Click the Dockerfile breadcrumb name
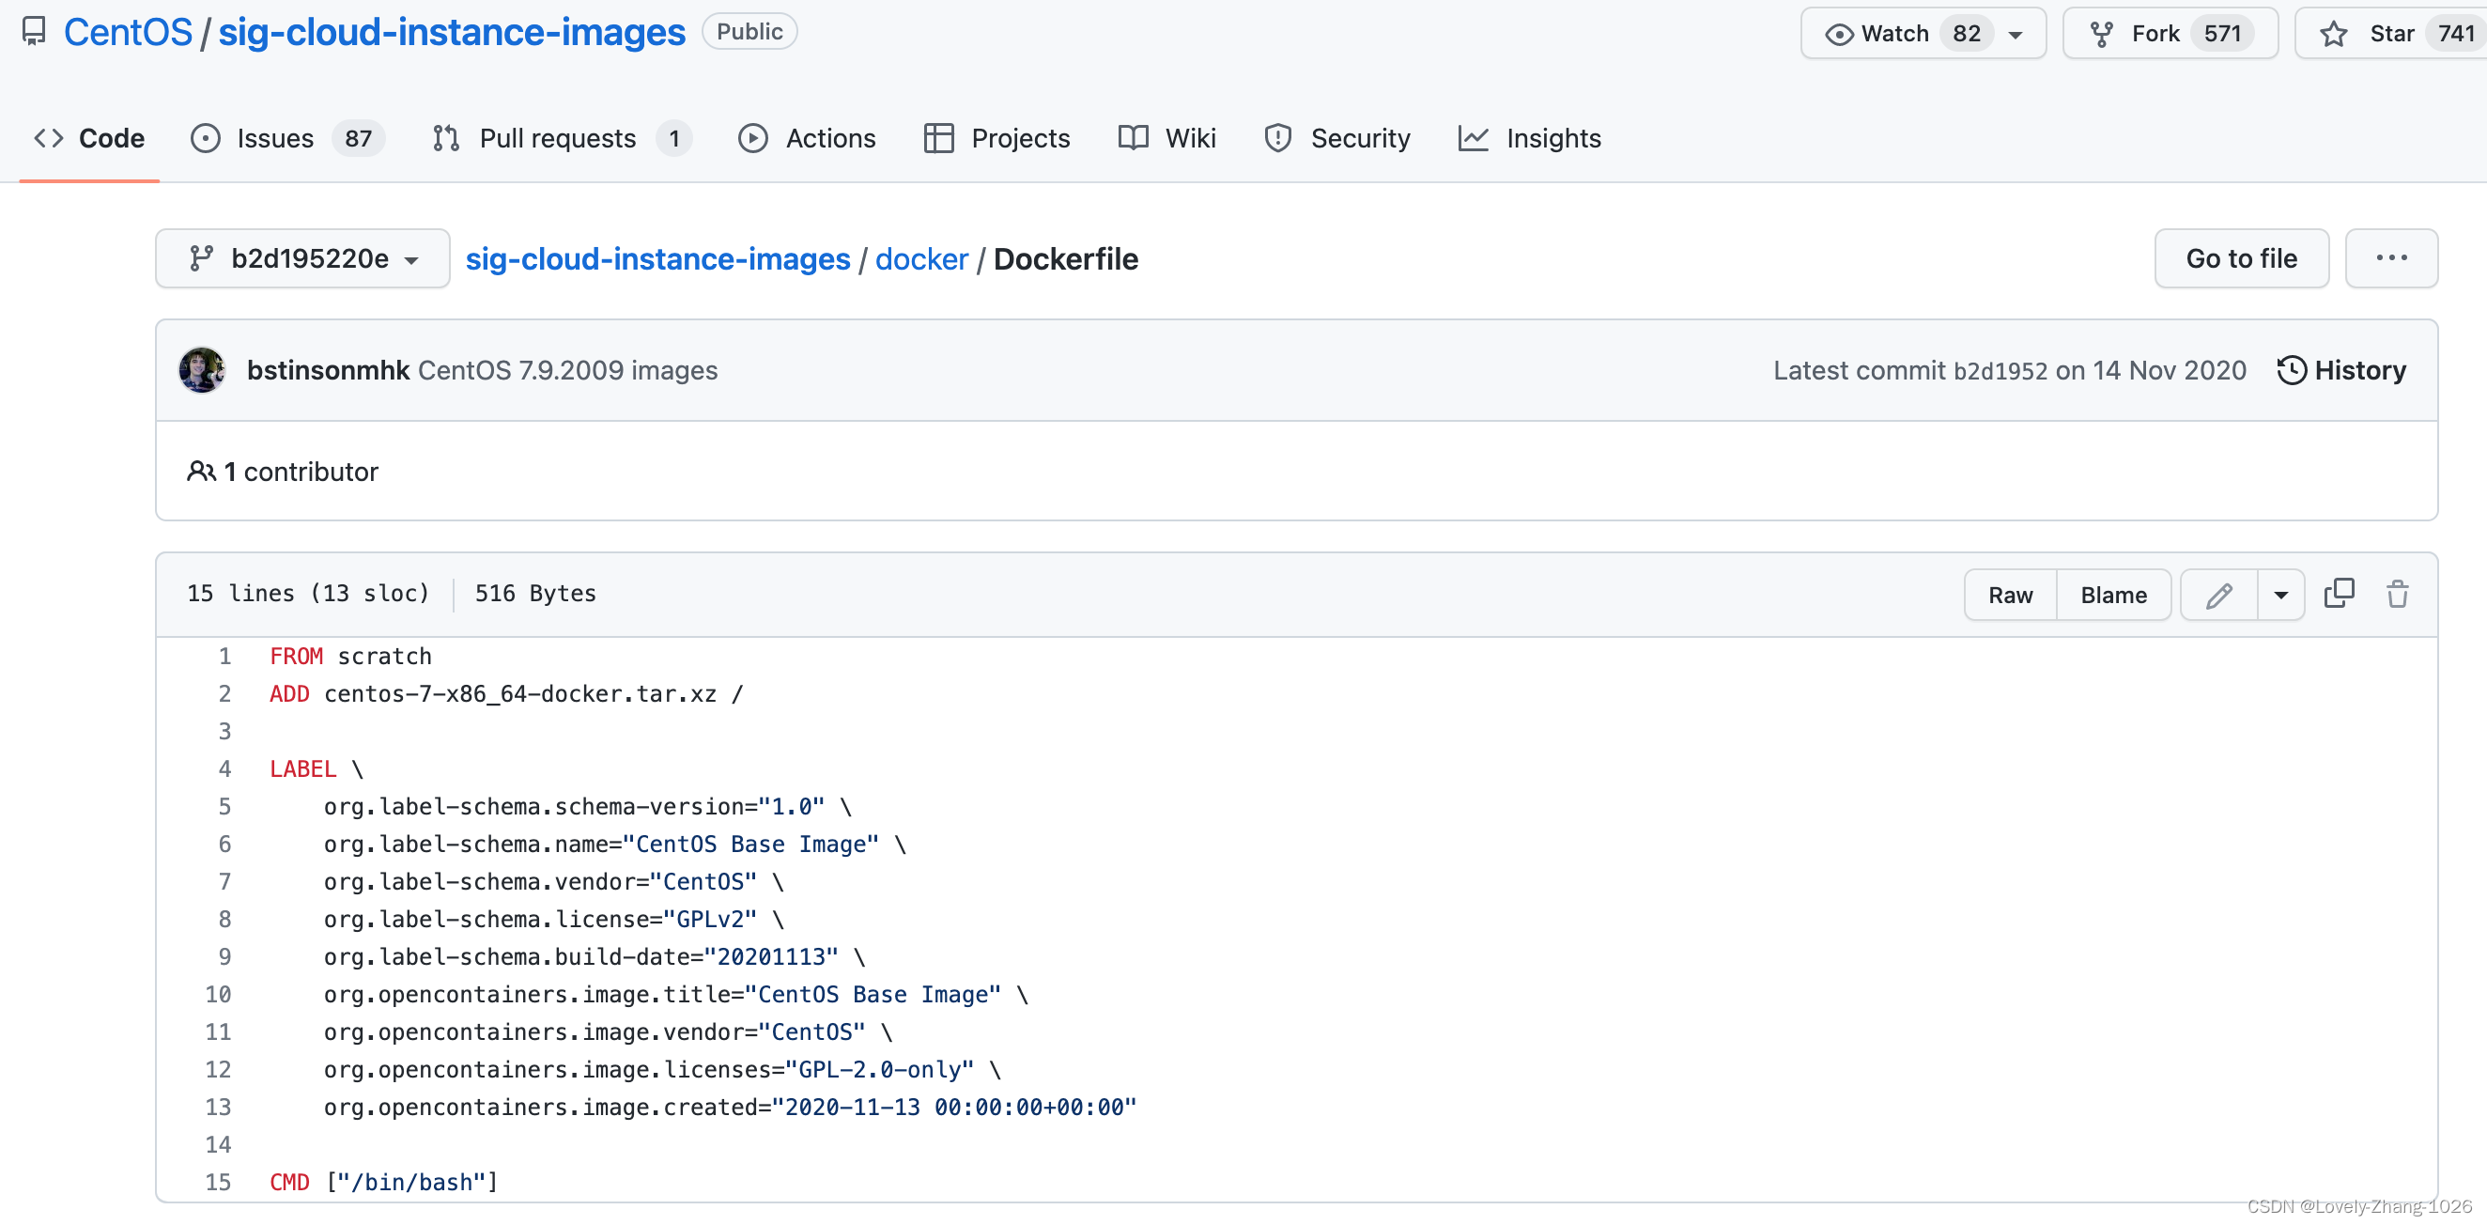 (x=1065, y=258)
